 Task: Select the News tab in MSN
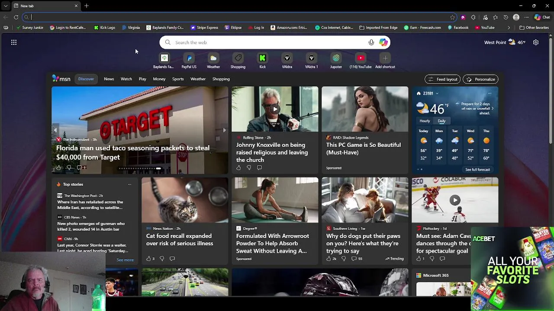point(109,79)
